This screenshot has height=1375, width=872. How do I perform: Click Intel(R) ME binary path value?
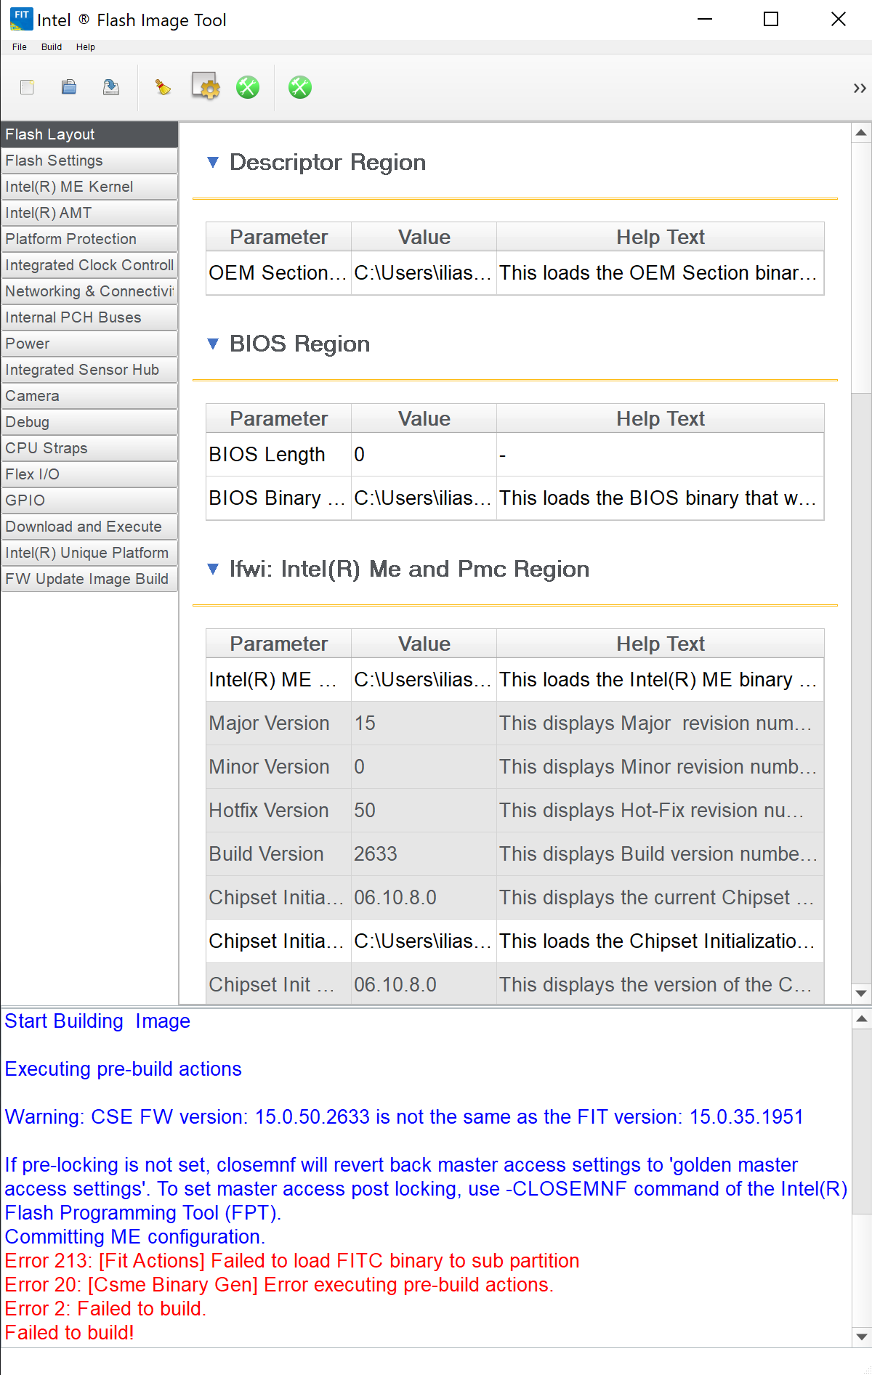(x=424, y=680)
